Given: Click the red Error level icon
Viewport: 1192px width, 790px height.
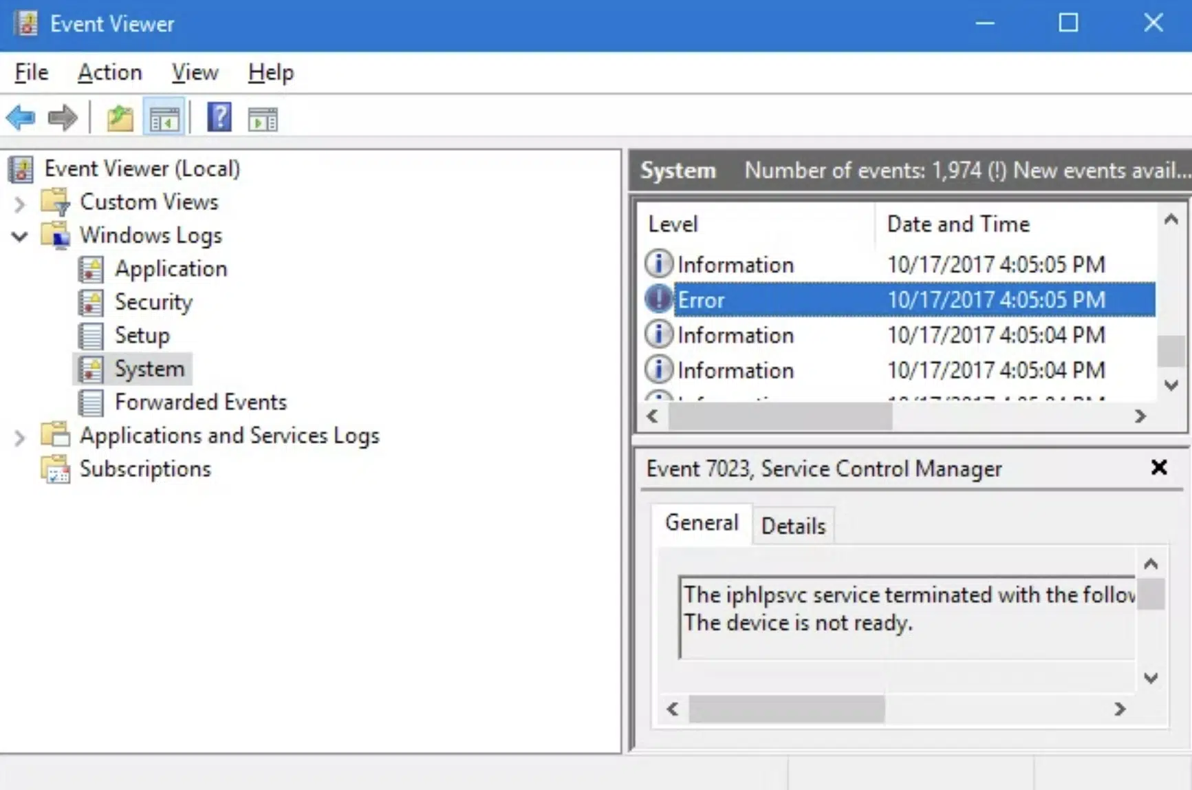Looking at the screenshot, I should (x=658, y=299).
